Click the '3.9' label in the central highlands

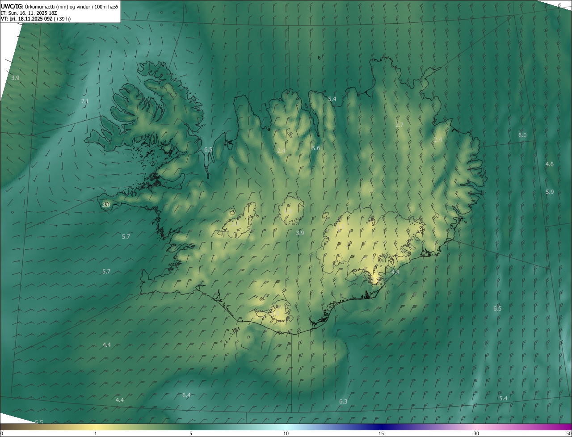click(300, 233)
